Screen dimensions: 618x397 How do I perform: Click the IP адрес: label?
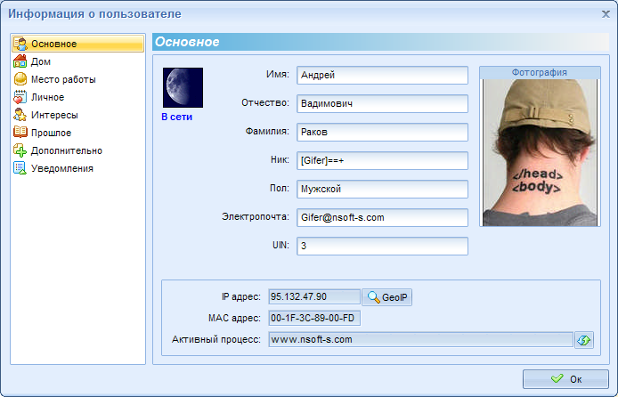click(x=241, y=296)
